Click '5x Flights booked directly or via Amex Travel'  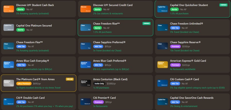tap(38, 88)
